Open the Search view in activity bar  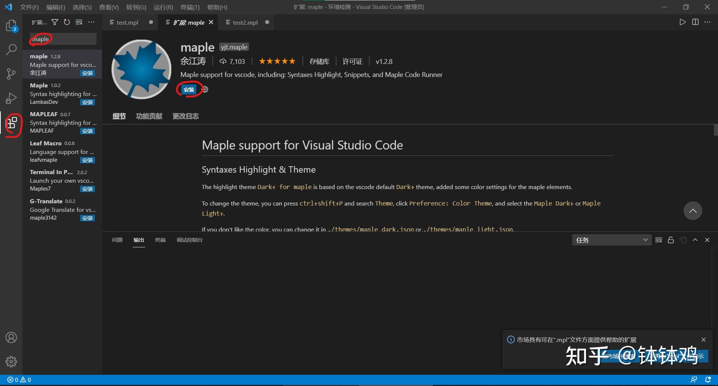click(11, 49)
